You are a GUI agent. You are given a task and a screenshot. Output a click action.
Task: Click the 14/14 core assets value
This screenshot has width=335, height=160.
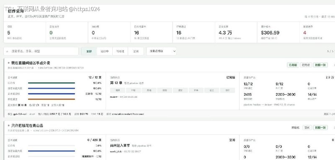(x=312, y=94)
